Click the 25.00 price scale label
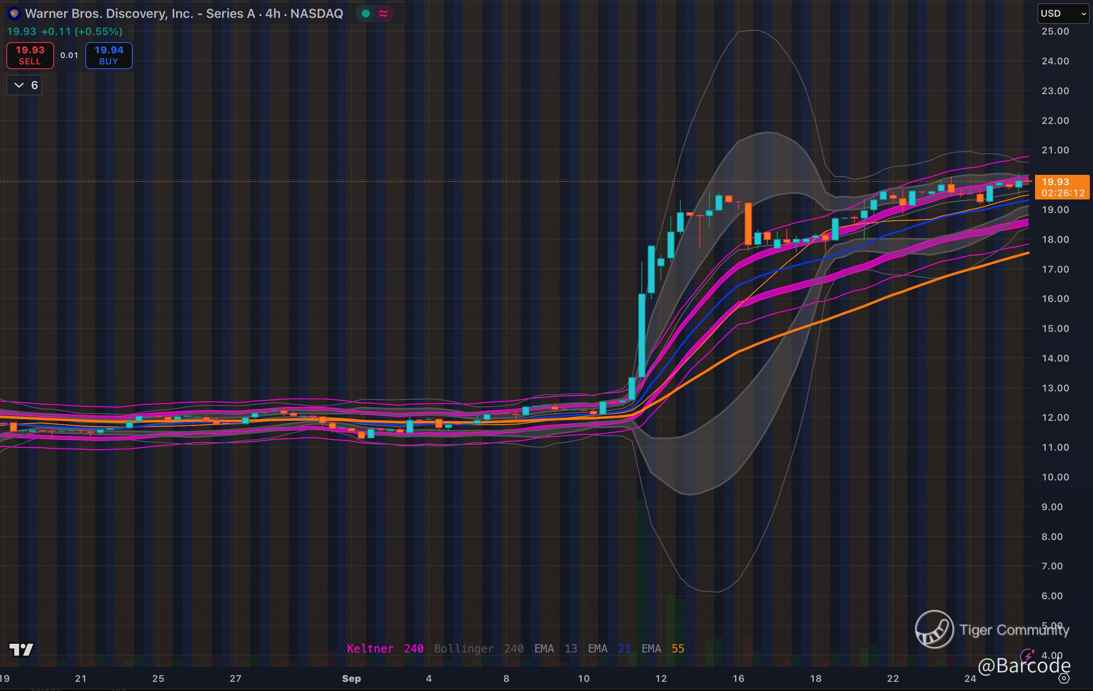 tap(1055, 31)
